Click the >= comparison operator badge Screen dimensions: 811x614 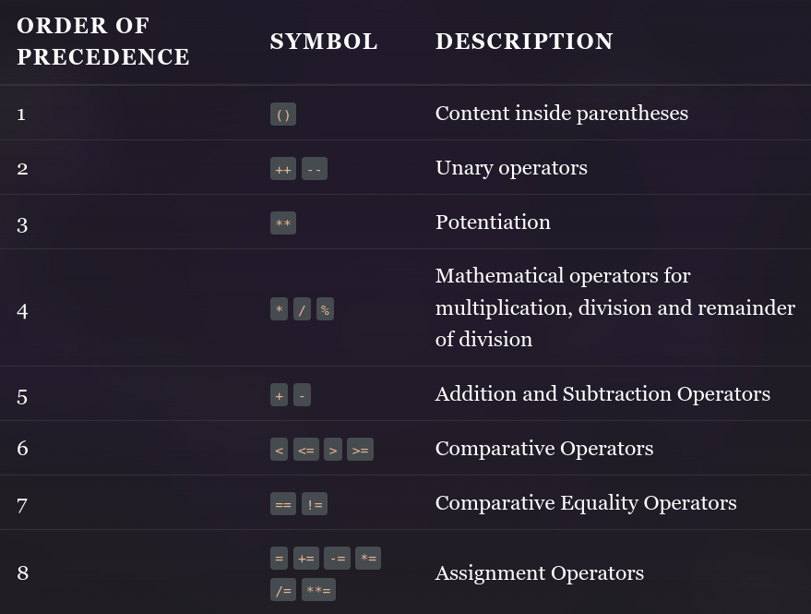360,450
